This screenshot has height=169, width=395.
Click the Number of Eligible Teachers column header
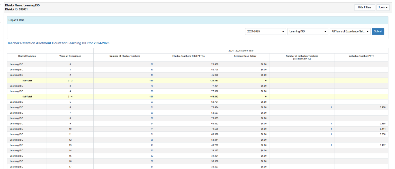tap(125, 56)
